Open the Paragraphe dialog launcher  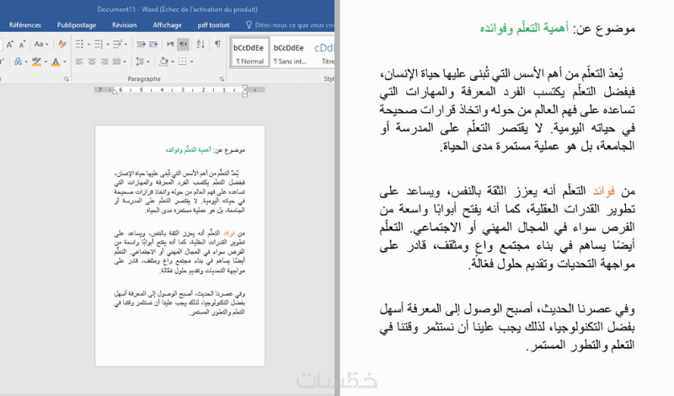pos(222,79)
